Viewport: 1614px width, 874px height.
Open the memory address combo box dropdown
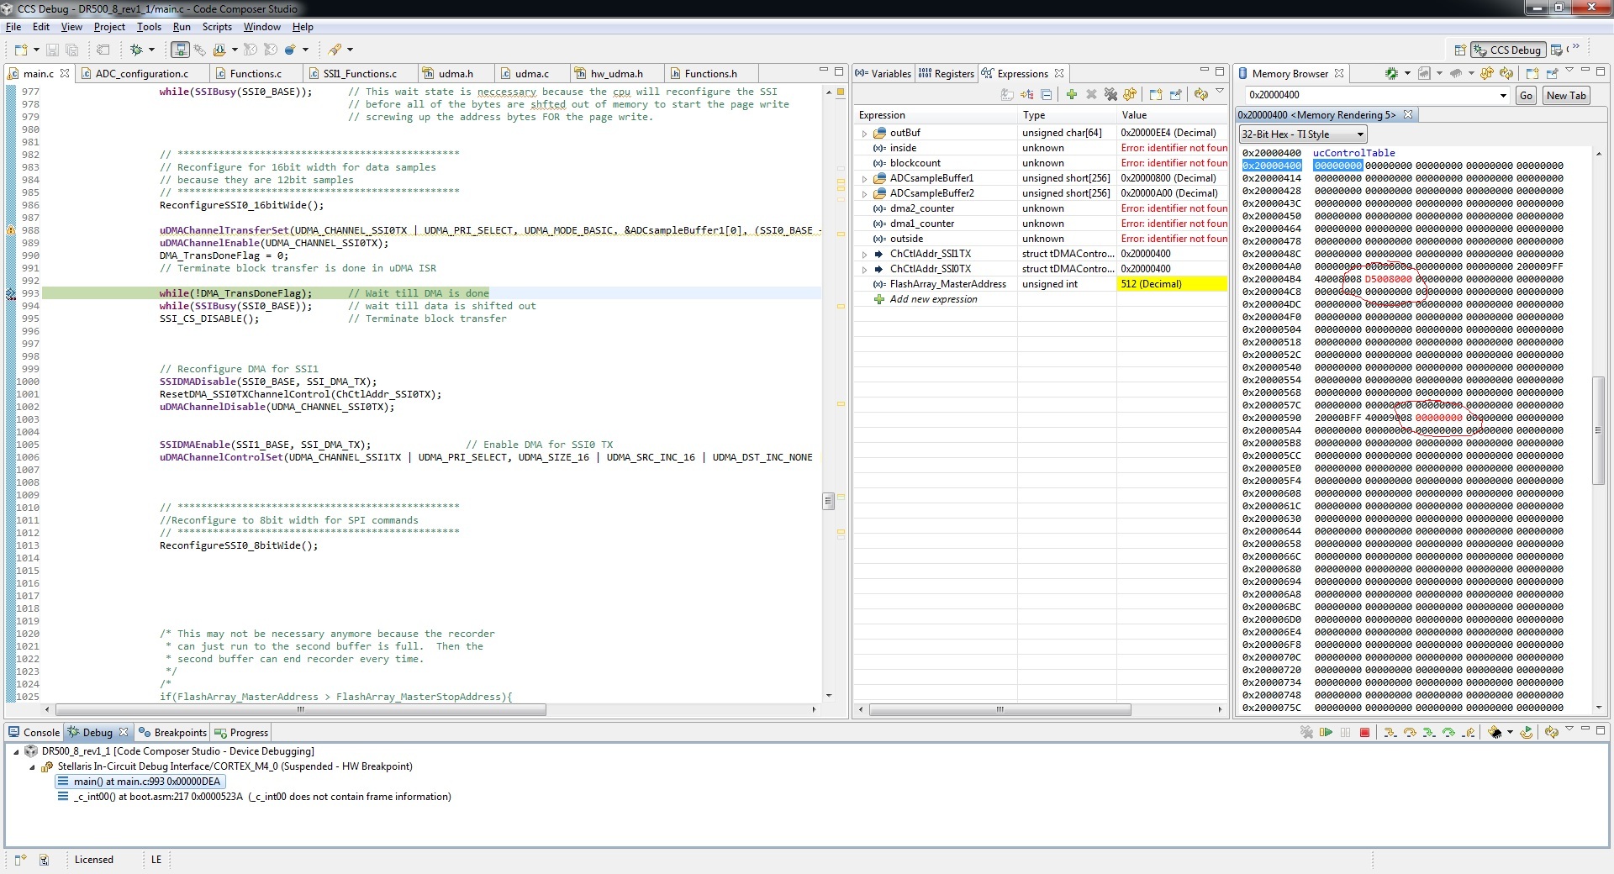pos(1503,96)
